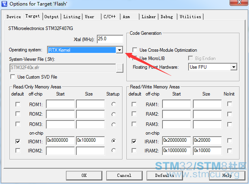This screenshot has width=249, height=184.
Task: Check the IRAM1 NoInit checkbox
Action: click(230, 141)
